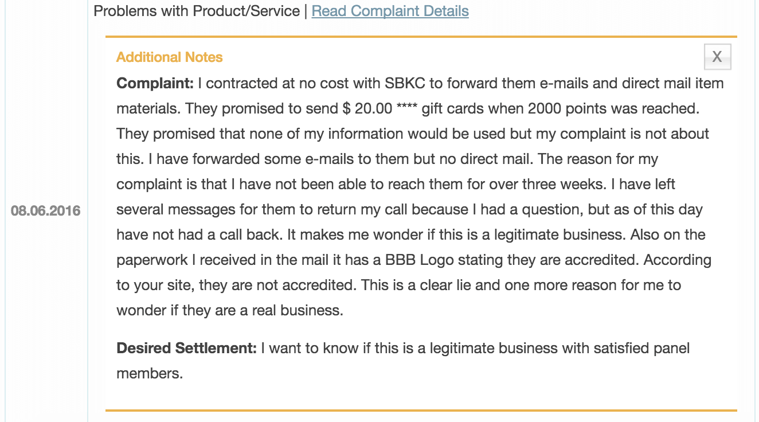
Task: Click the words 'wonder if they are a real business'
Action: point(230,311)
